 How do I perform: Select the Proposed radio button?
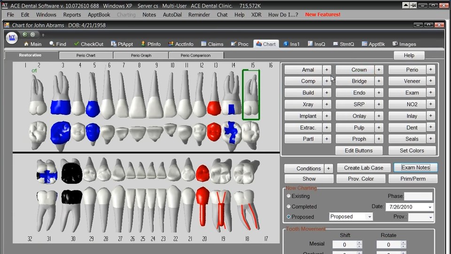(x=288, y=217)
